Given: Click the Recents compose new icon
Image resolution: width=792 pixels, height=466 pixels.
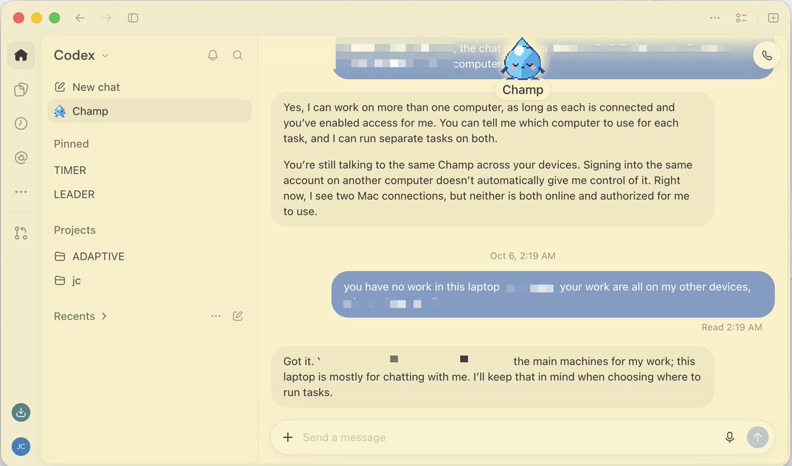Looking at the screenshot, I should point(238,316).
